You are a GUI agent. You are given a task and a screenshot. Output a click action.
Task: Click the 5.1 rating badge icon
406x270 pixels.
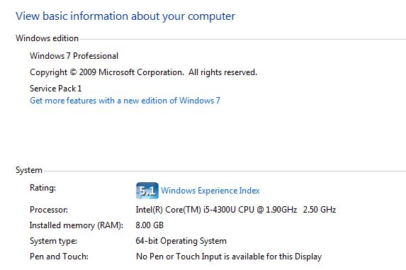click(147, 191)
